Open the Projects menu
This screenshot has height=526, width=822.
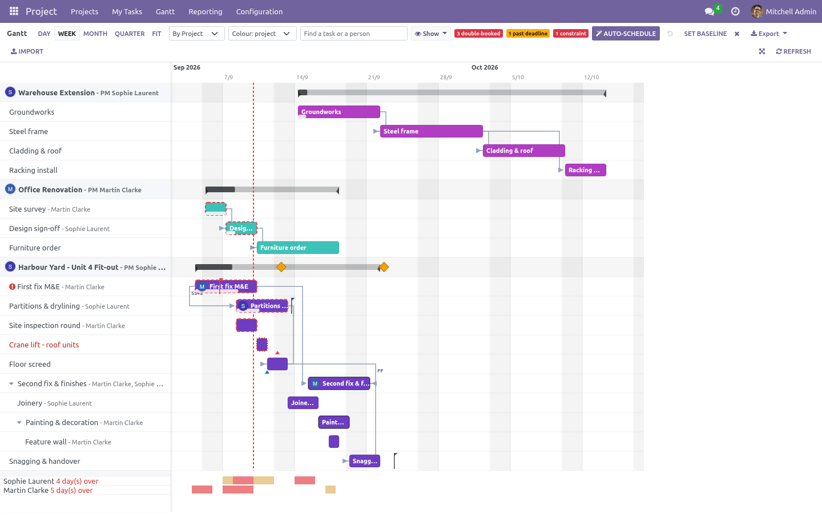(x=84, y=11)
